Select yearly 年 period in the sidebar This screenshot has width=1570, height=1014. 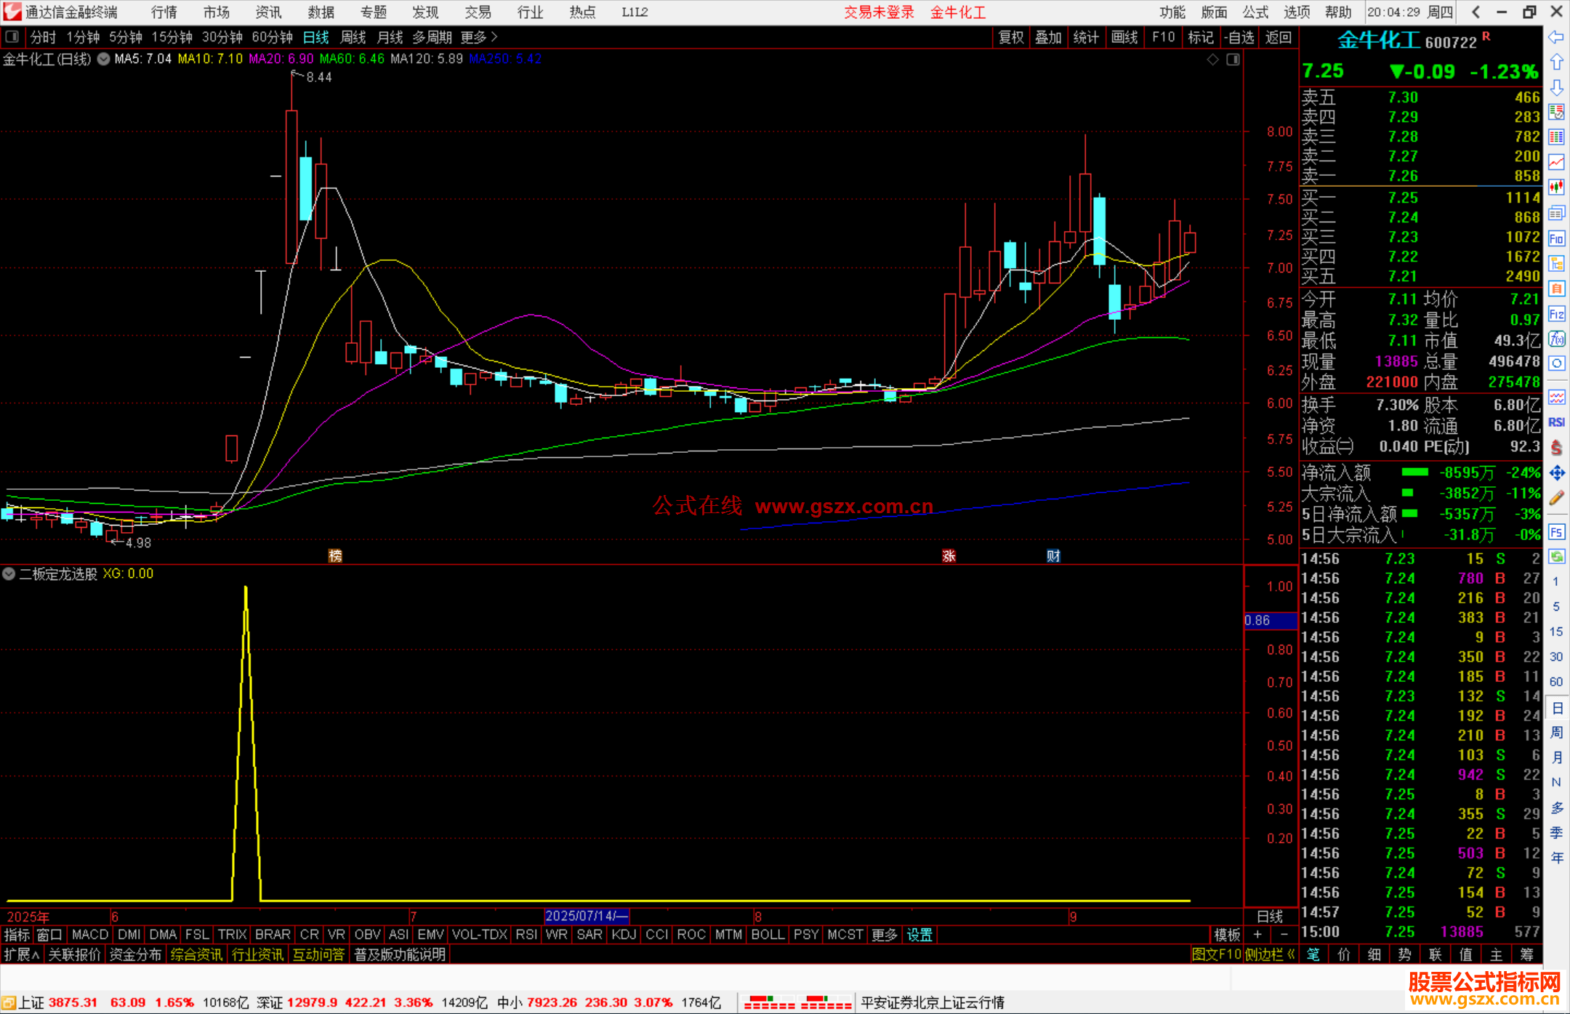point(1557,858)
